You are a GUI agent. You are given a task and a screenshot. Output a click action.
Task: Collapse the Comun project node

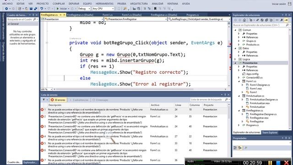coord(235,30)
